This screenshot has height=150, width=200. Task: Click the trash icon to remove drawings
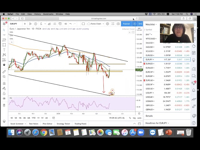click(4, 105)
